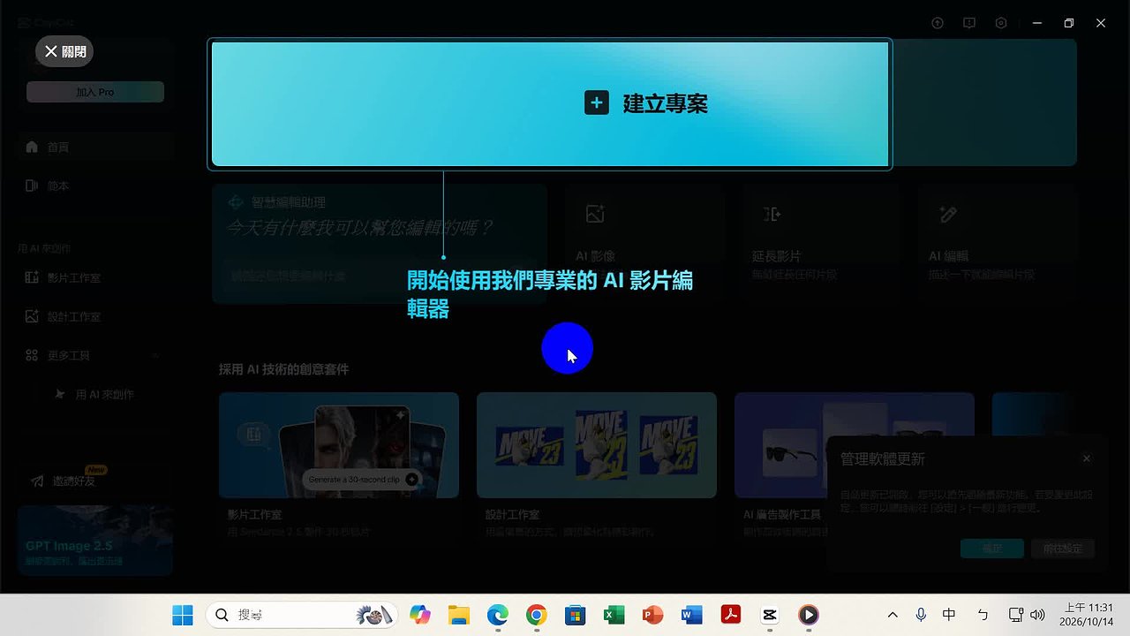The width and height of the screenshot is (1130, 636).
Task: Expand the 更多工具 chevron in sidebar
Action: point(156,355)
